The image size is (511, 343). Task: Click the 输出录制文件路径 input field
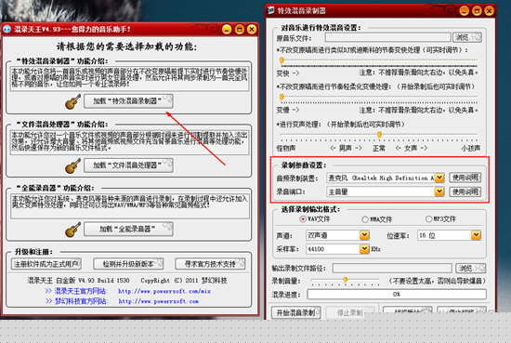392,269
